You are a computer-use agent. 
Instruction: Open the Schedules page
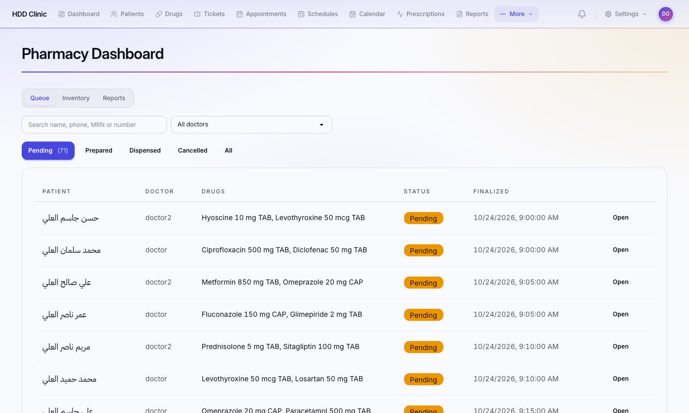click(318, 14)
